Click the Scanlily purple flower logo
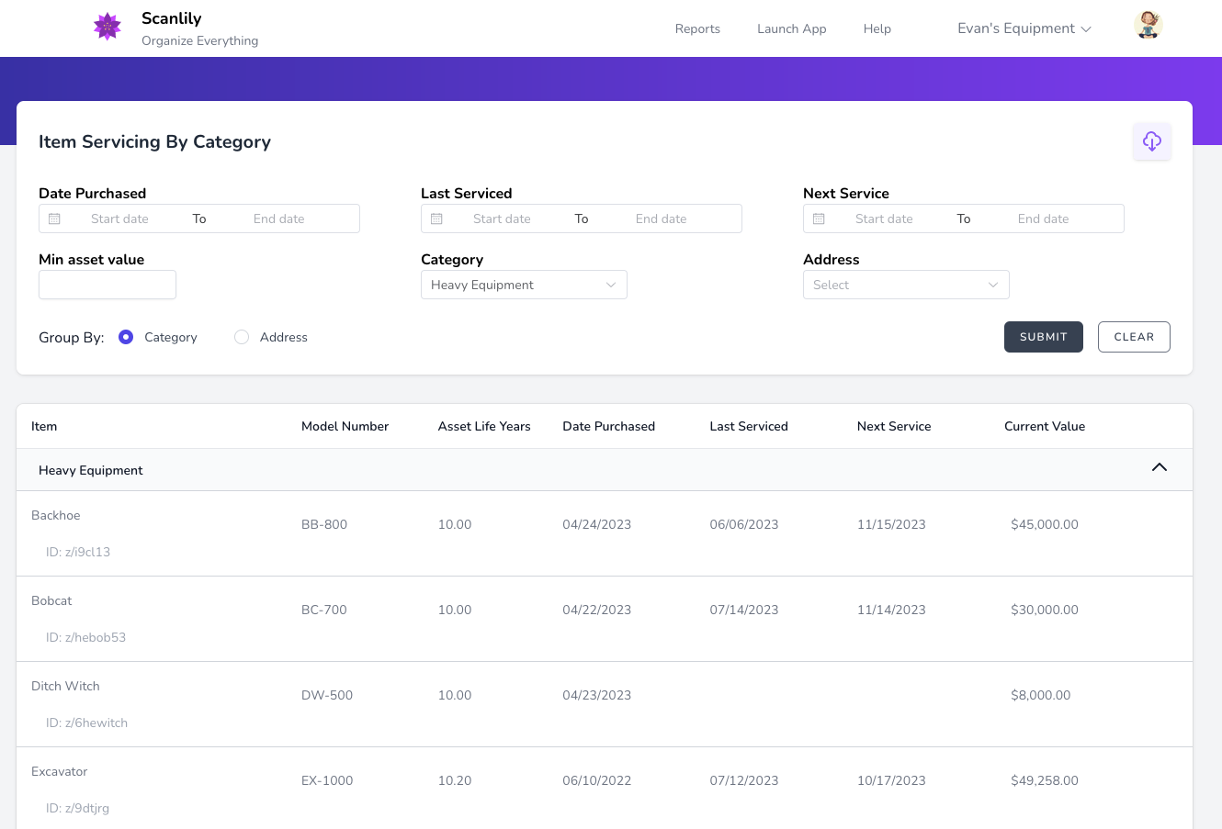Image resolution: width=1222 pixels, height=829 pixels. (x=107, y=27)
